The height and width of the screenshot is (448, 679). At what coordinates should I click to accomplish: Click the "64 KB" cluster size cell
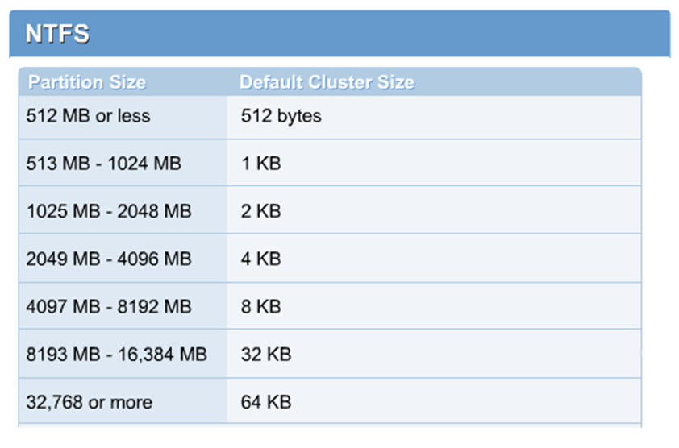point(265,401)
